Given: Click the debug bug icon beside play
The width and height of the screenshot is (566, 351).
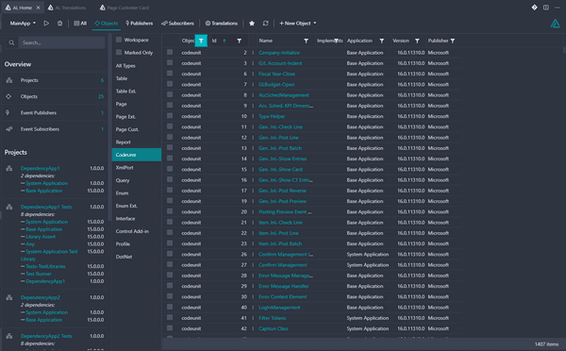Looking at the screenshot, I should [x=60, y=23].
